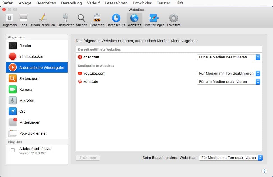Open cnet.com autoplay setting dropdown

(x=228, y=57)
